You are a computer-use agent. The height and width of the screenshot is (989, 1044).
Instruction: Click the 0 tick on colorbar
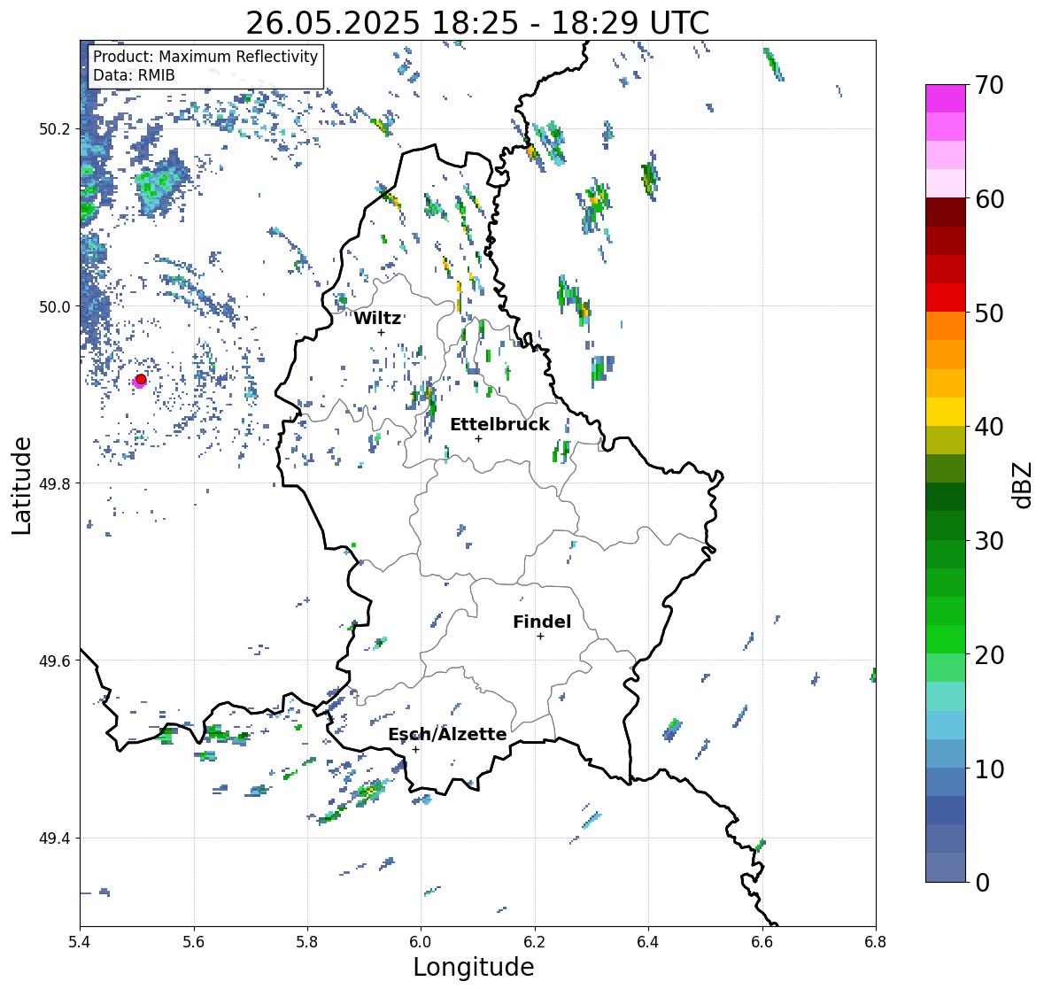(983, 883)
